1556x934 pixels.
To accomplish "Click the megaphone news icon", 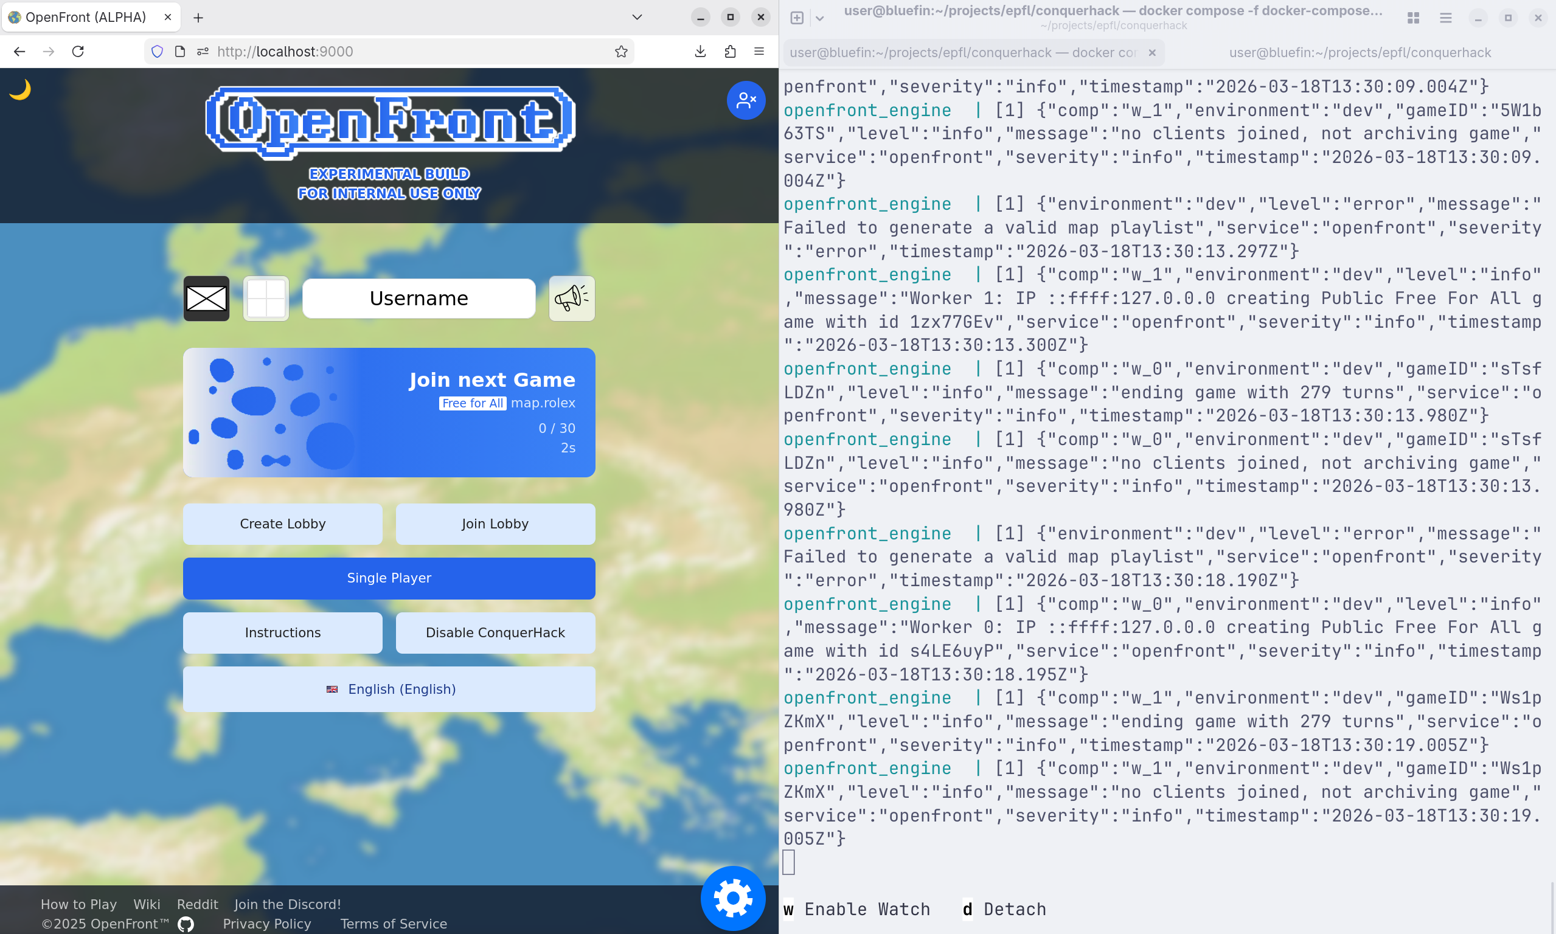I will [x=572, y=299].
